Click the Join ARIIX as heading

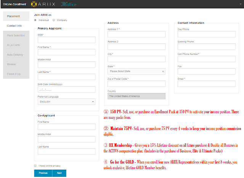tap(43, 15)
